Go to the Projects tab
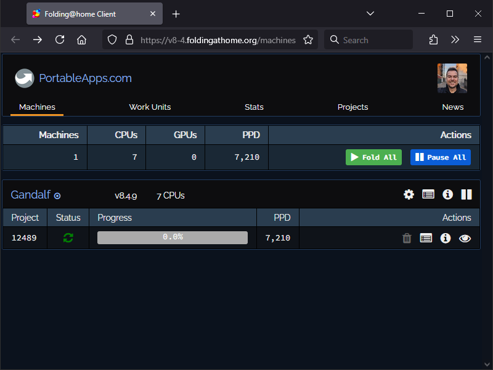493x370 pixels. click(x=352, y=107)
